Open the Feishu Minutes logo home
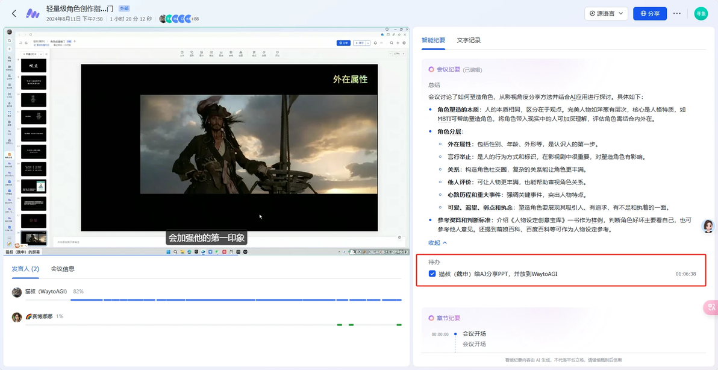 click(32, 13)
